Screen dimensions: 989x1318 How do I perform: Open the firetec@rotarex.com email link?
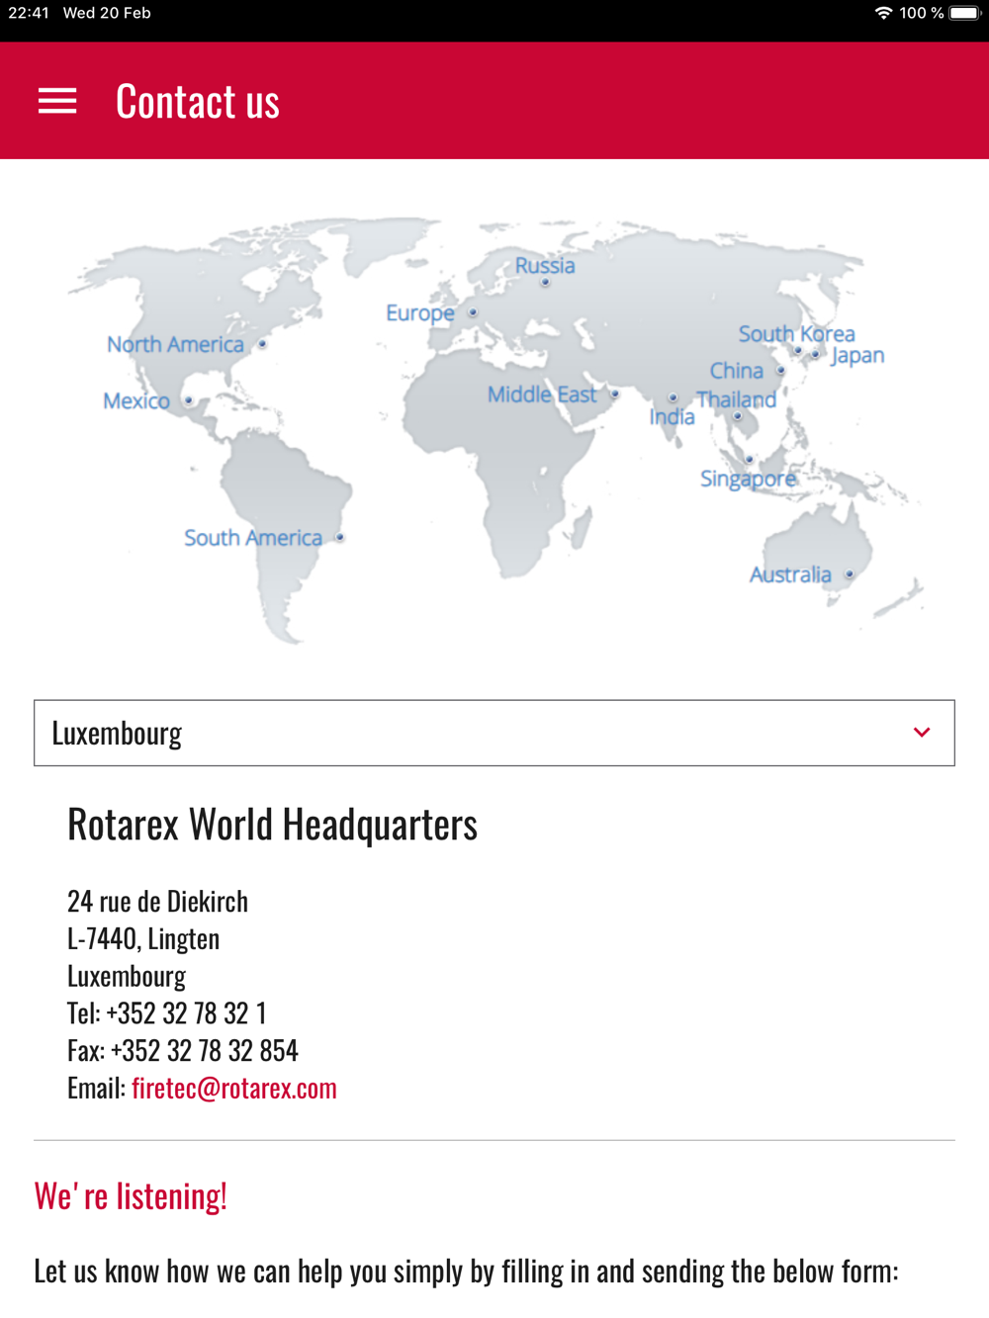pos(233,1088)
